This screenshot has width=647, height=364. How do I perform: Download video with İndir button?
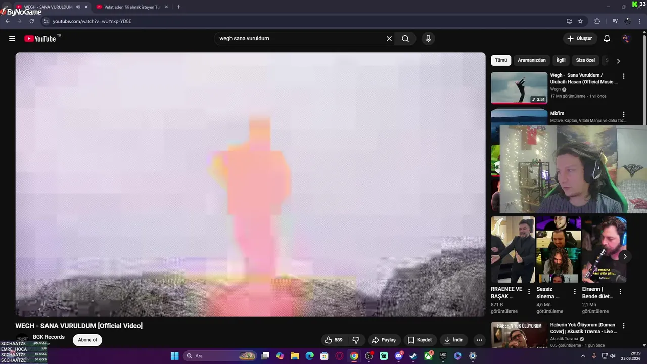453,340
